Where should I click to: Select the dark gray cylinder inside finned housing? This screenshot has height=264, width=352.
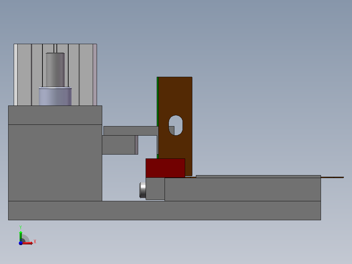coord(55,70)
